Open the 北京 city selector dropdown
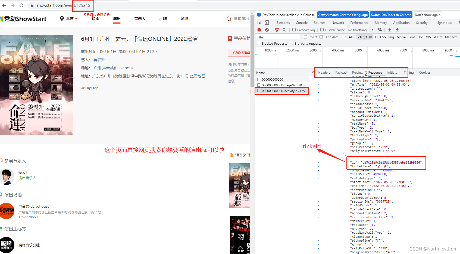 tap(71, 19)
